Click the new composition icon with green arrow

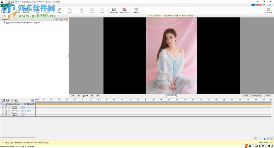60,19
